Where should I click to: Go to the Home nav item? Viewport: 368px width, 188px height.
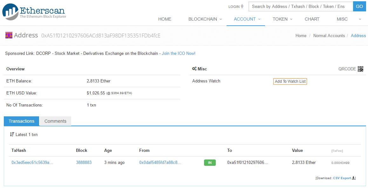tap(165, 19)
